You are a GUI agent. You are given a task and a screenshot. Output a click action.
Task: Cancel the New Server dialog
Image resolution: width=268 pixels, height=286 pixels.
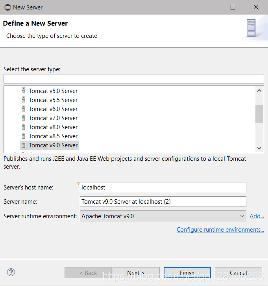pyautogui.click(x=238, y=273)
